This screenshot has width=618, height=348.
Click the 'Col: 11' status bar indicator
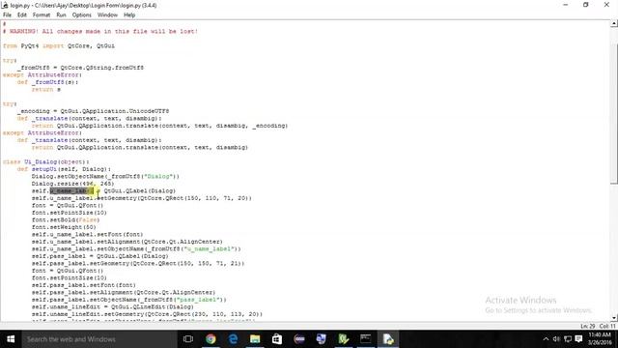click(607, 327)
